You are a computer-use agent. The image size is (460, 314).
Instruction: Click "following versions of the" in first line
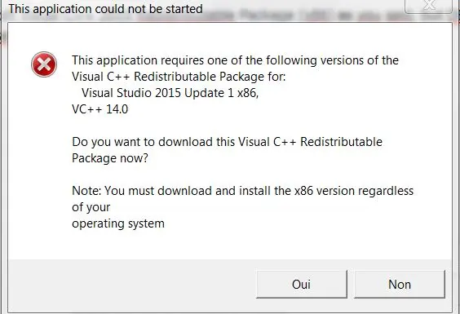pyautogui.click(x=333, y=60)
